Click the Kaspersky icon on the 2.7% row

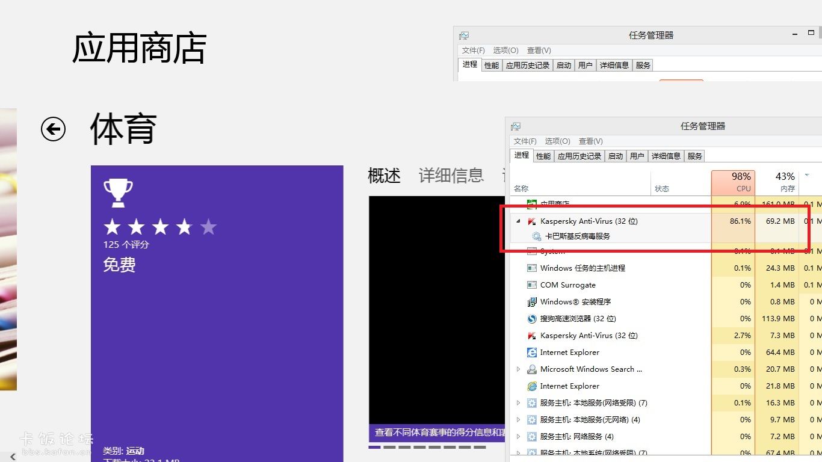click(531, 336)
